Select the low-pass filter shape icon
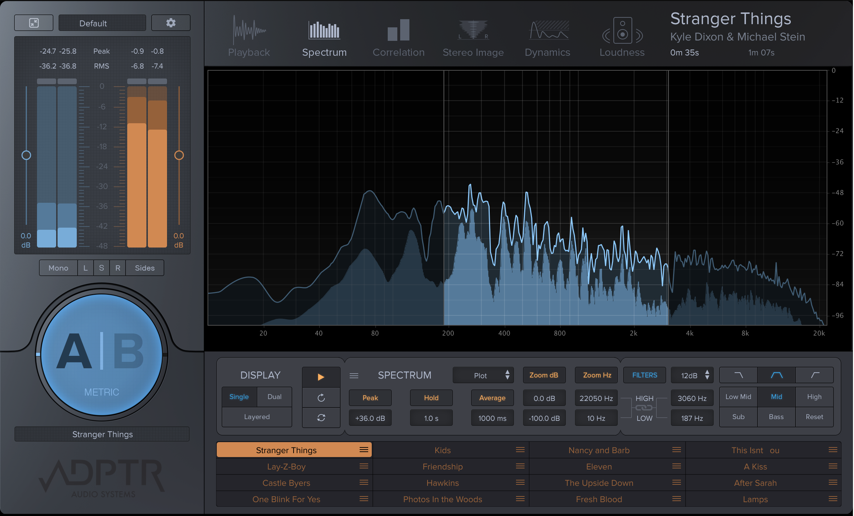This screenshot has width=854, height=516. tap(738, 375)
